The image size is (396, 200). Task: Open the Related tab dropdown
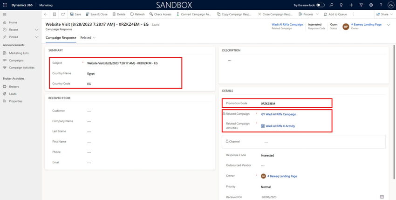point(88,38)
